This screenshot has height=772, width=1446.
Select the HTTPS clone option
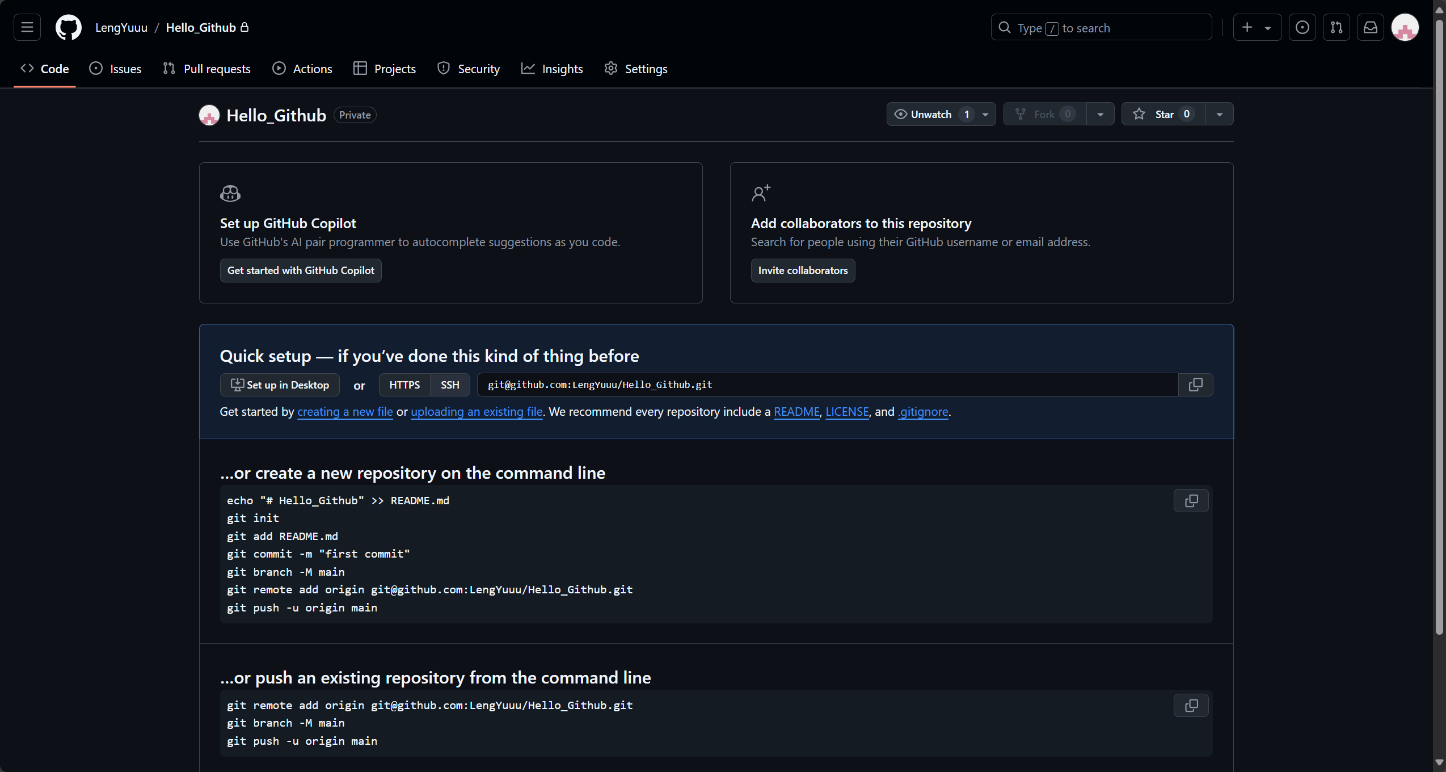[x=404, y=385]
